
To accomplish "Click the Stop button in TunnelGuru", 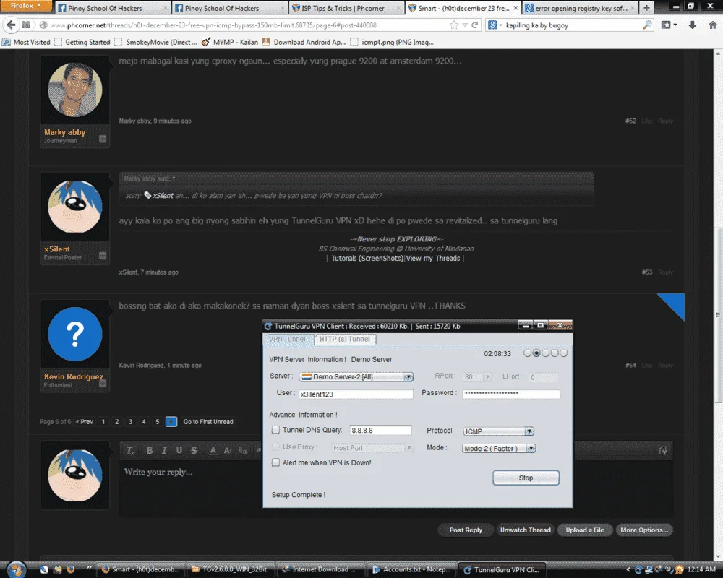I will tap(526, 478).
